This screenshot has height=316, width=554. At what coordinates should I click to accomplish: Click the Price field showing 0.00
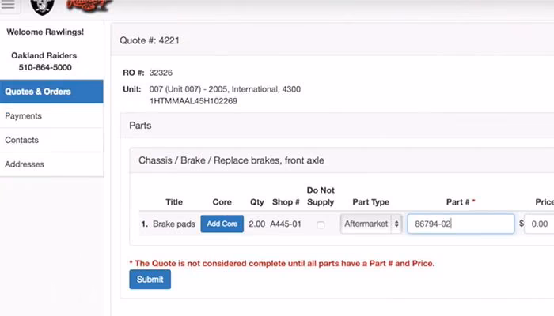pos(539,224)
